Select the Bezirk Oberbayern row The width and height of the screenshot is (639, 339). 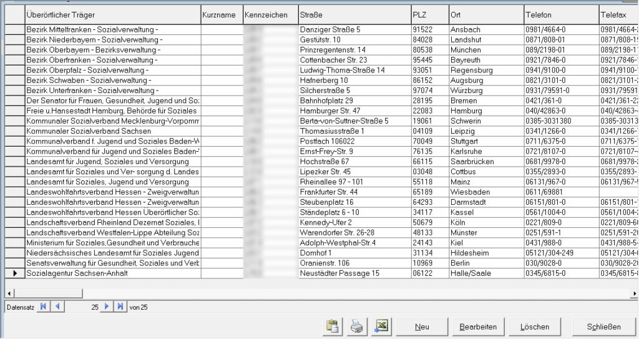(112, 50)
